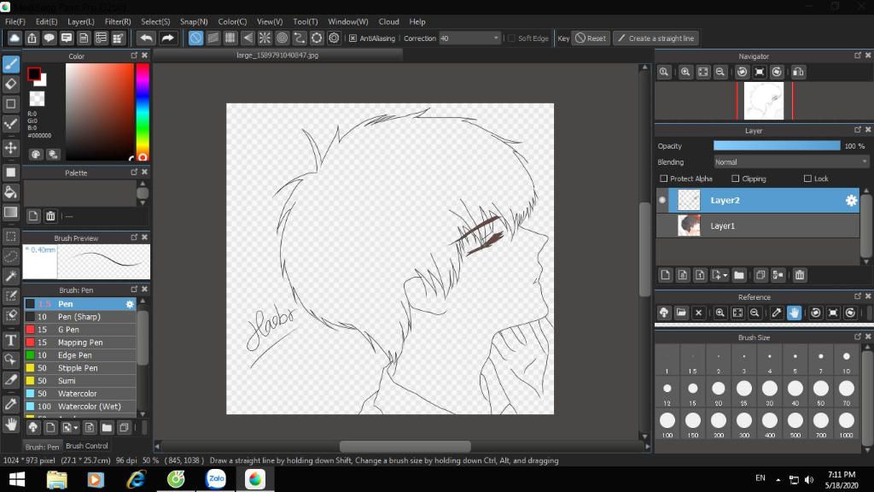Open the Layer menu
The width and height of the screenshot is (874, 492).
(x=81, y=21)
